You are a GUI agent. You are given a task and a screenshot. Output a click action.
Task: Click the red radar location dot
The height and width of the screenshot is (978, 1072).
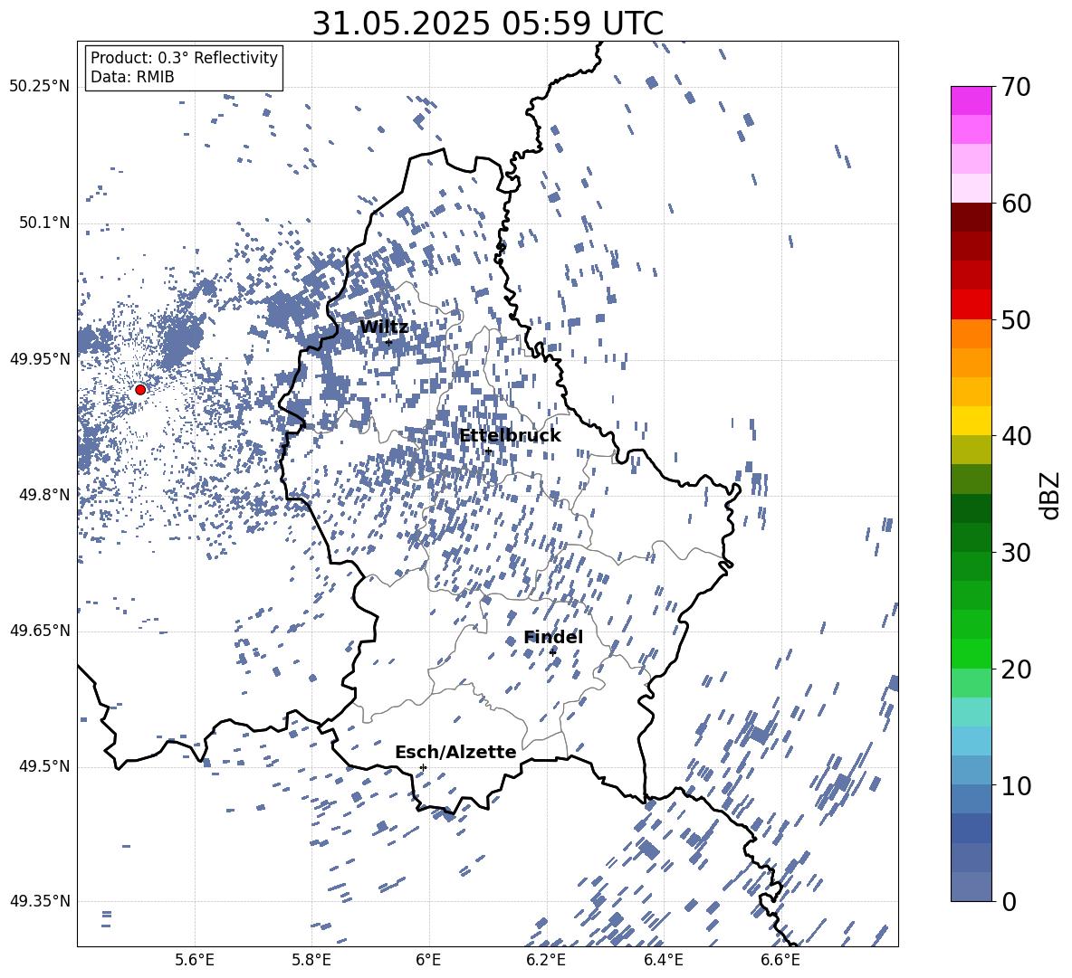click(140, 389)
